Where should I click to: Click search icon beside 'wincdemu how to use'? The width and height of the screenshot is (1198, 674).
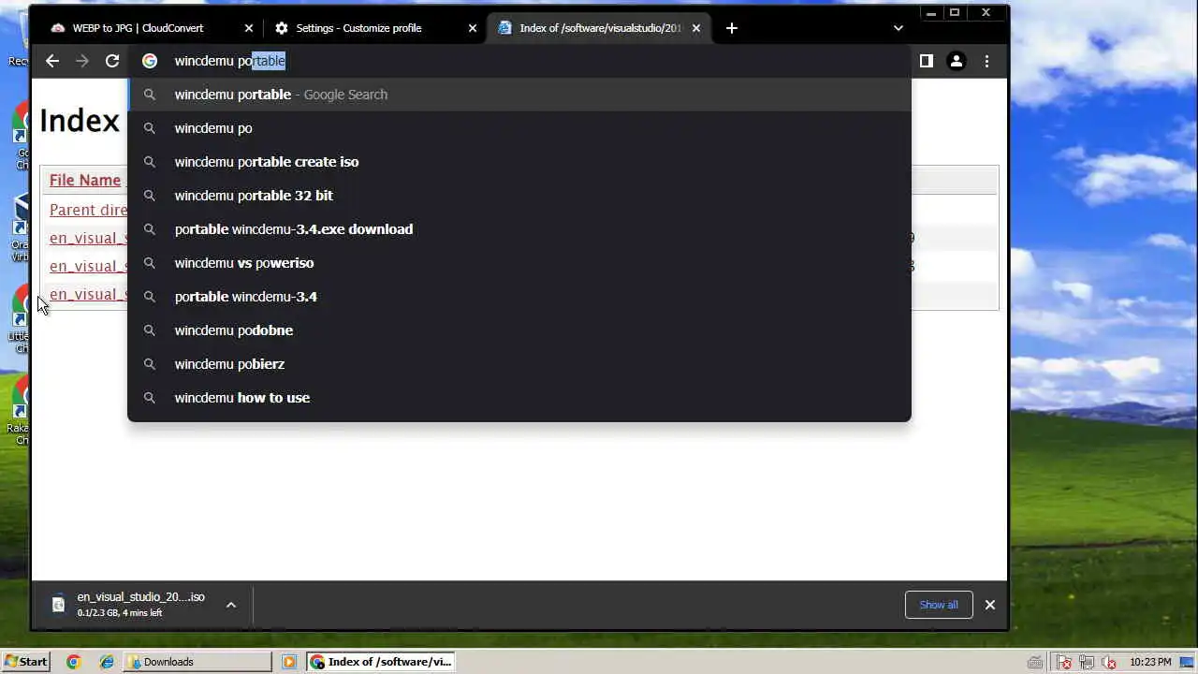[x=150, y=398]
